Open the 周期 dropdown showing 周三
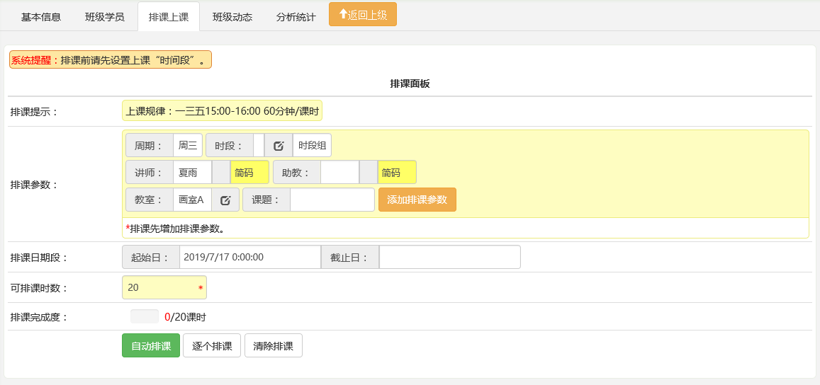Screen dimensions: 820x385 pos(188,146)
